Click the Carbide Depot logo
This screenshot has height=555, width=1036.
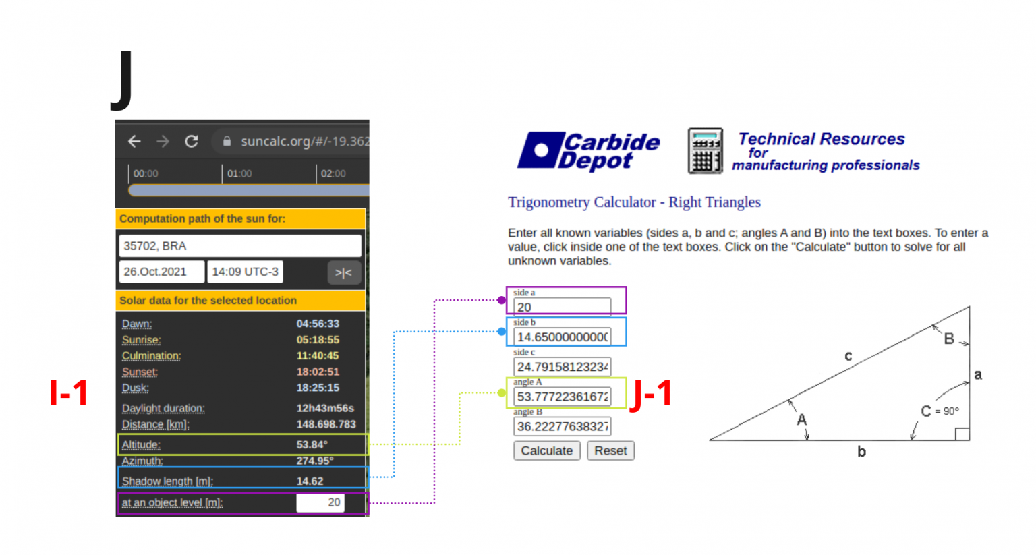[x=588, y=150]
